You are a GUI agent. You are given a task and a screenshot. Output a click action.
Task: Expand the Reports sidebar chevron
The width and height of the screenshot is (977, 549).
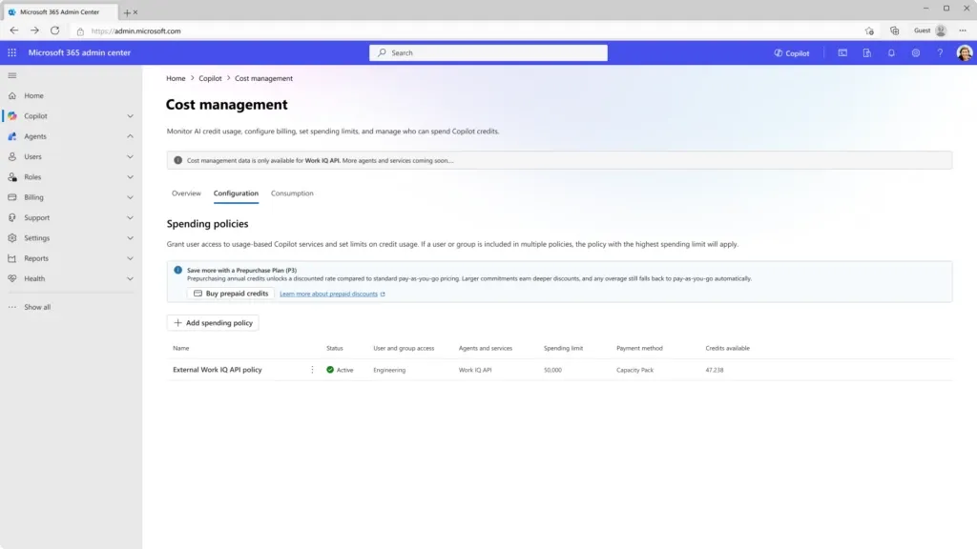click(x=130, y=258)
